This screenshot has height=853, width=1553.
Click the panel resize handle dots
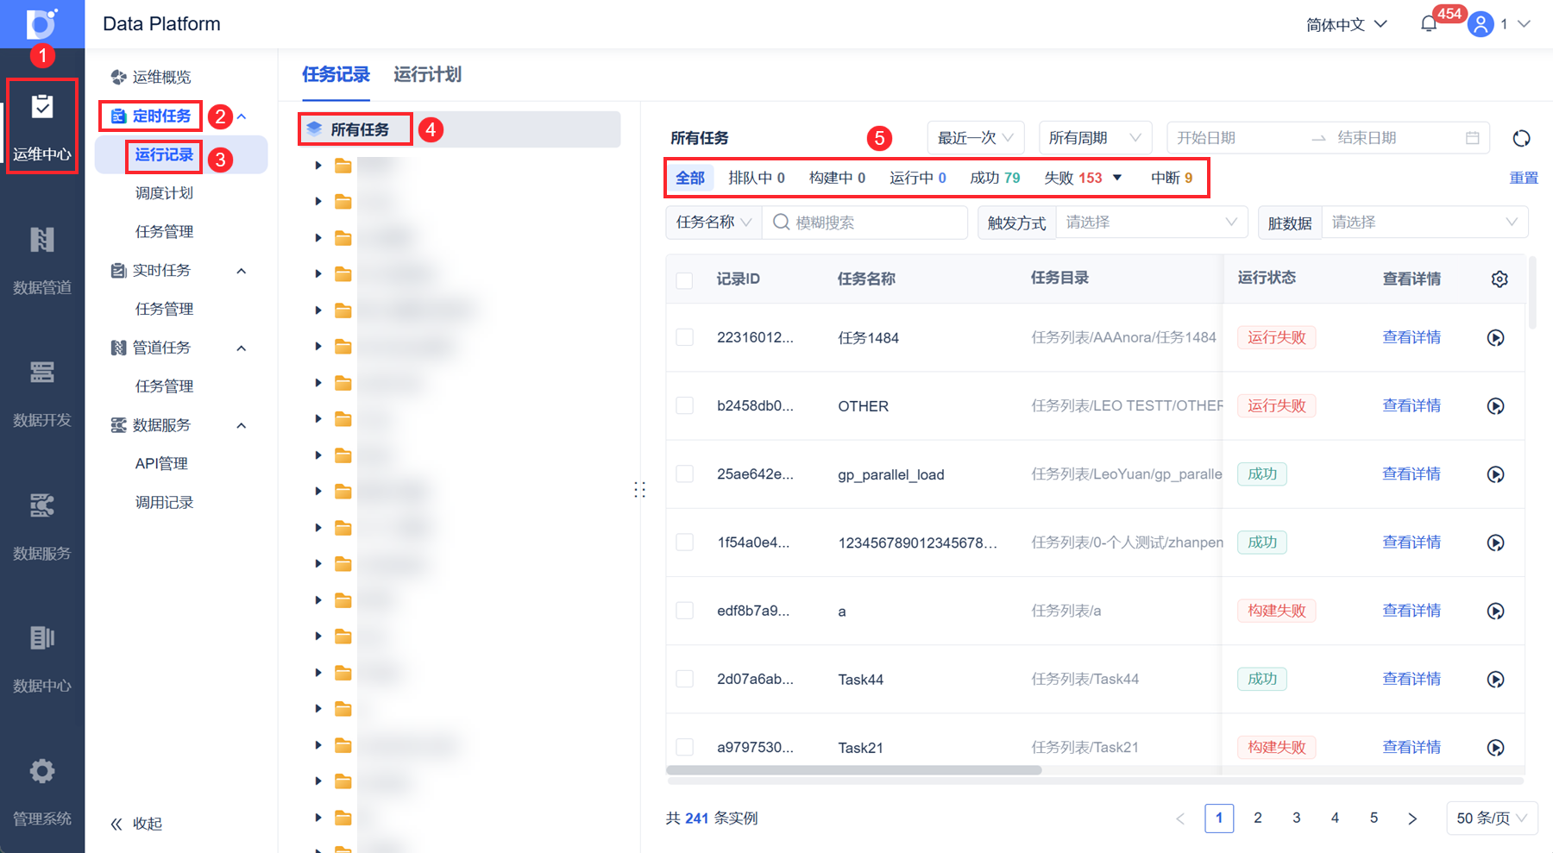coord(639,490)
